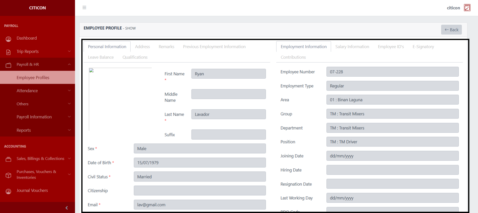Viewport: 478px width, 213px height.
Task: Click the Purchases, Vouchers & Inventories box icon
Action: tap(8, 175)
